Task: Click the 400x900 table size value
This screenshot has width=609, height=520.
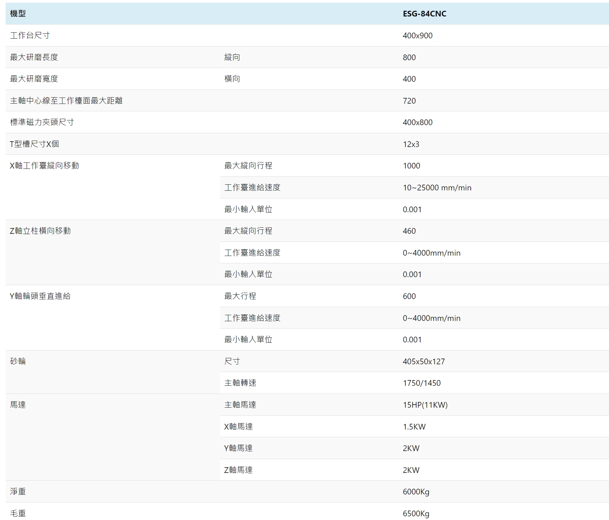Action: [x=418, y=36]
